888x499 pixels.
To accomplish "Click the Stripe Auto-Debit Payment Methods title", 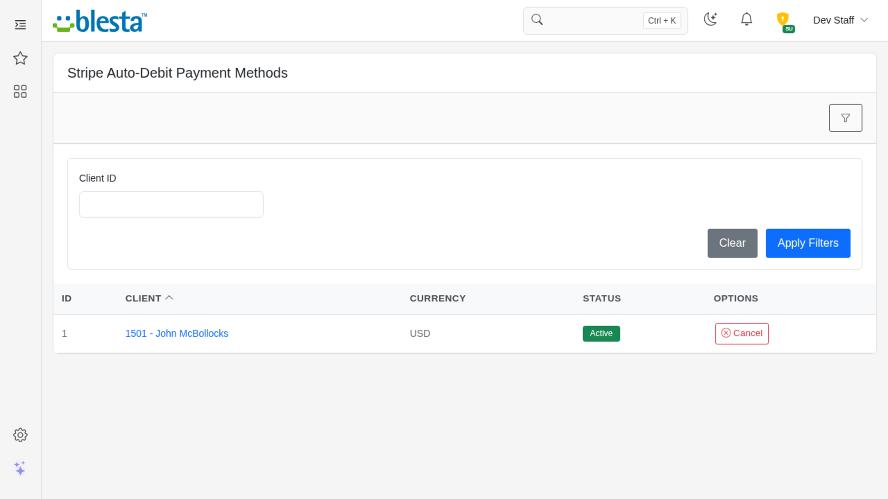I will (178, 73).
